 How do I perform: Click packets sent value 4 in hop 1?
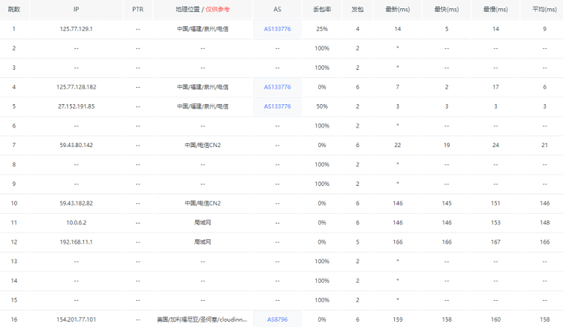pos(357,29)
